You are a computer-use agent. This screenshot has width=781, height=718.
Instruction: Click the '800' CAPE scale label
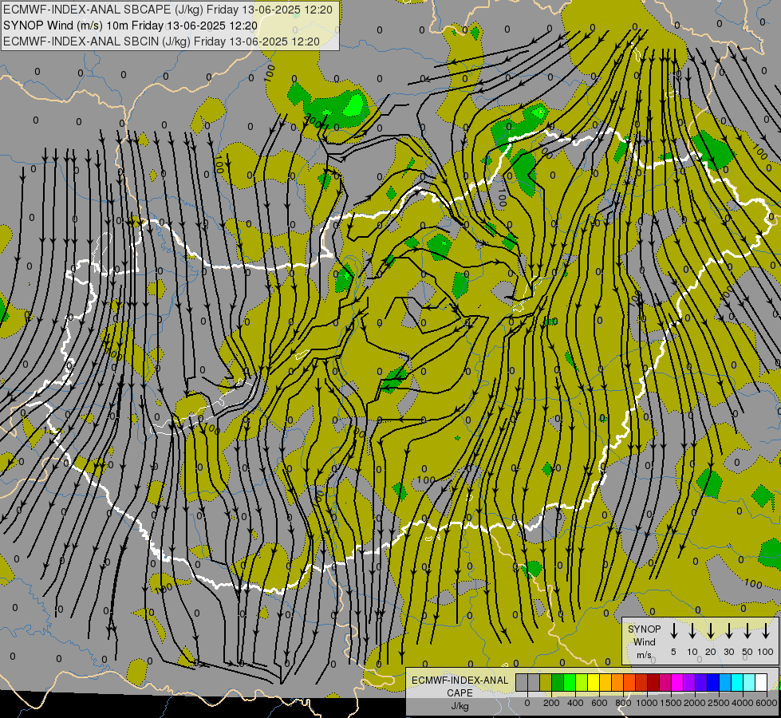(623, 703)
